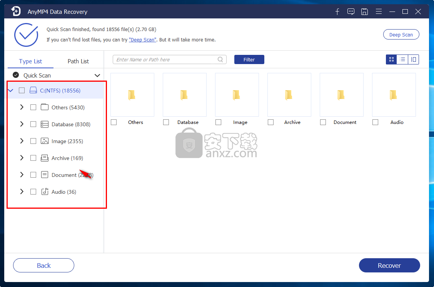The height and width of the screenshot is (287, 434).
Task: Collapse the Quick Scan section
Action: pos(97,75)
